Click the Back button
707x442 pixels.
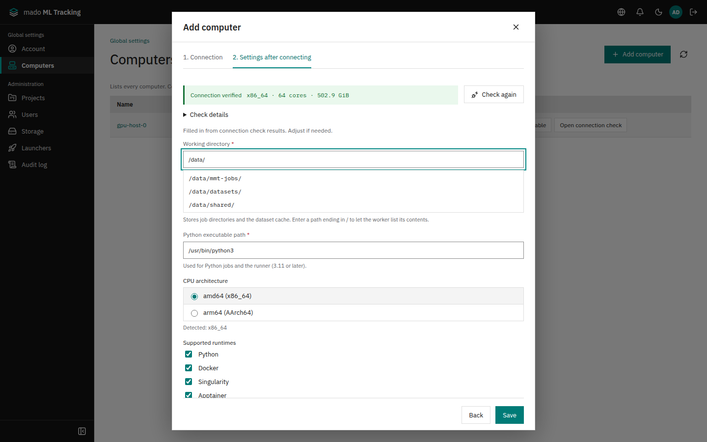[476, 415]
